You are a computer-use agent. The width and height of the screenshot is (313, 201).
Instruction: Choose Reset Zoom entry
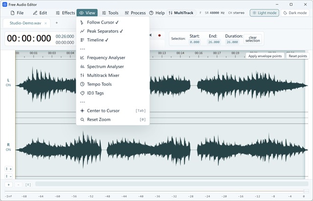point(113,120)
